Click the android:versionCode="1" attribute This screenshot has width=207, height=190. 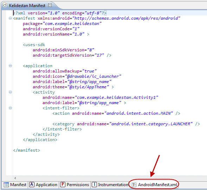[51, 29]
